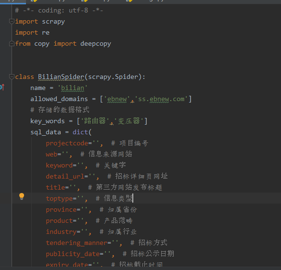Click the coding utf-8 comment line

click(59, 11)
